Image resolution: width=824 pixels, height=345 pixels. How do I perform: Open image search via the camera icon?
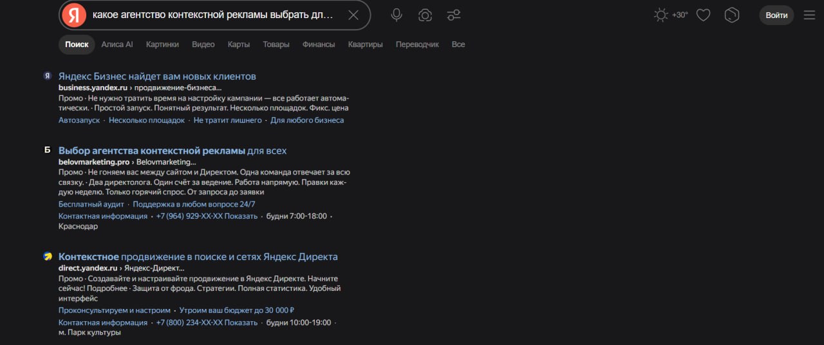tap(425, 15)
